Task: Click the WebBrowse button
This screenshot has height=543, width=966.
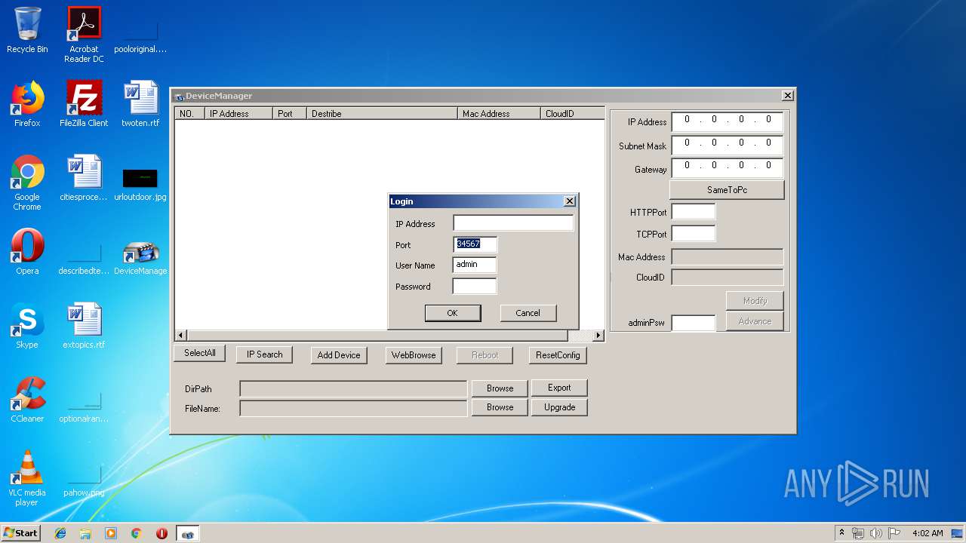Action: click(x=414, y=355)
